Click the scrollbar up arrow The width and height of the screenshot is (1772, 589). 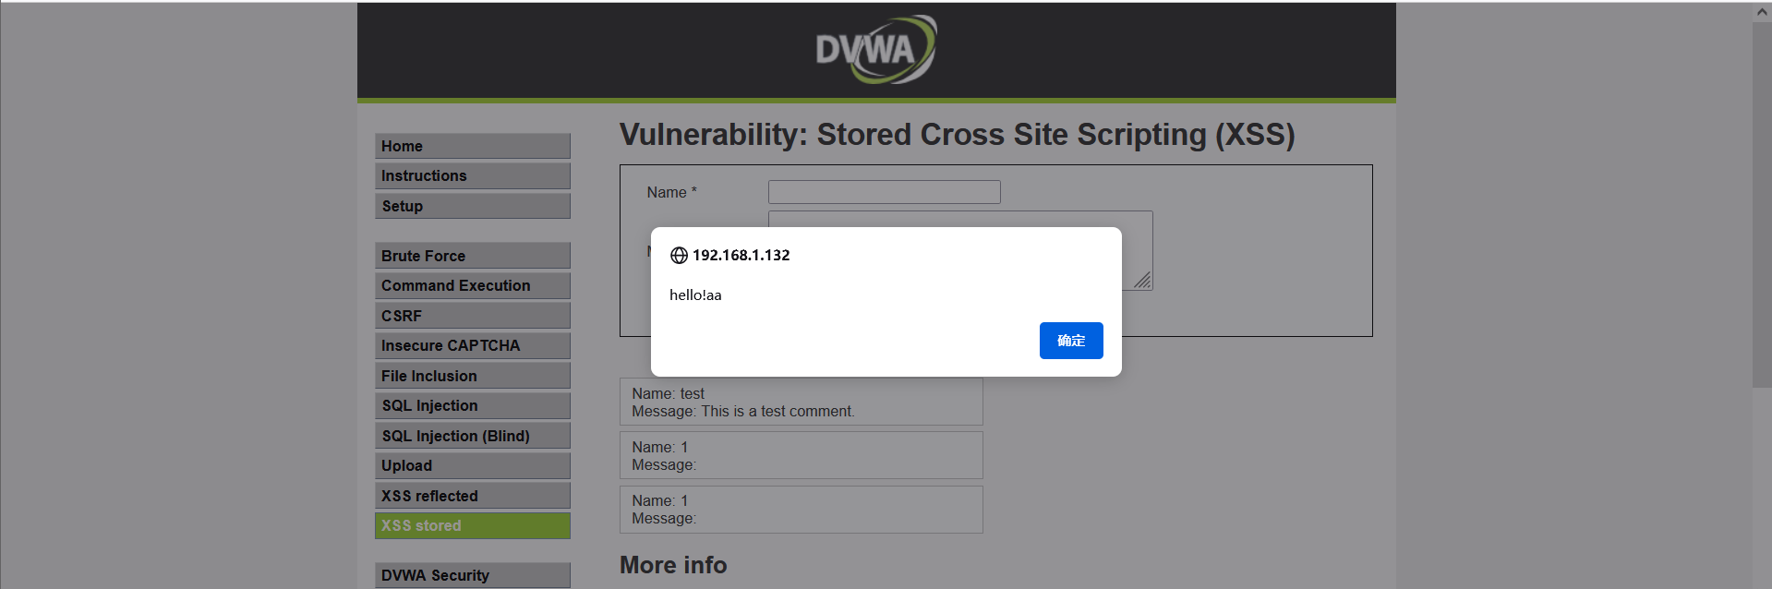[1762, 12]
